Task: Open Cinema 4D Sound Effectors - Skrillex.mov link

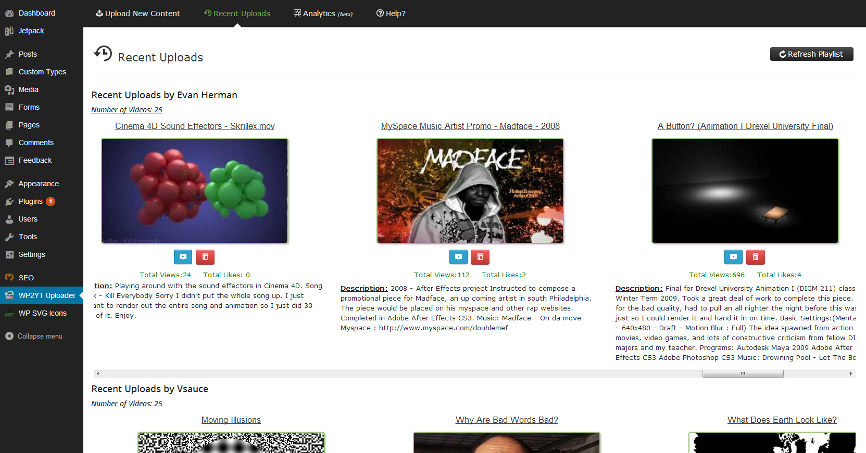Action: [195, 126]
